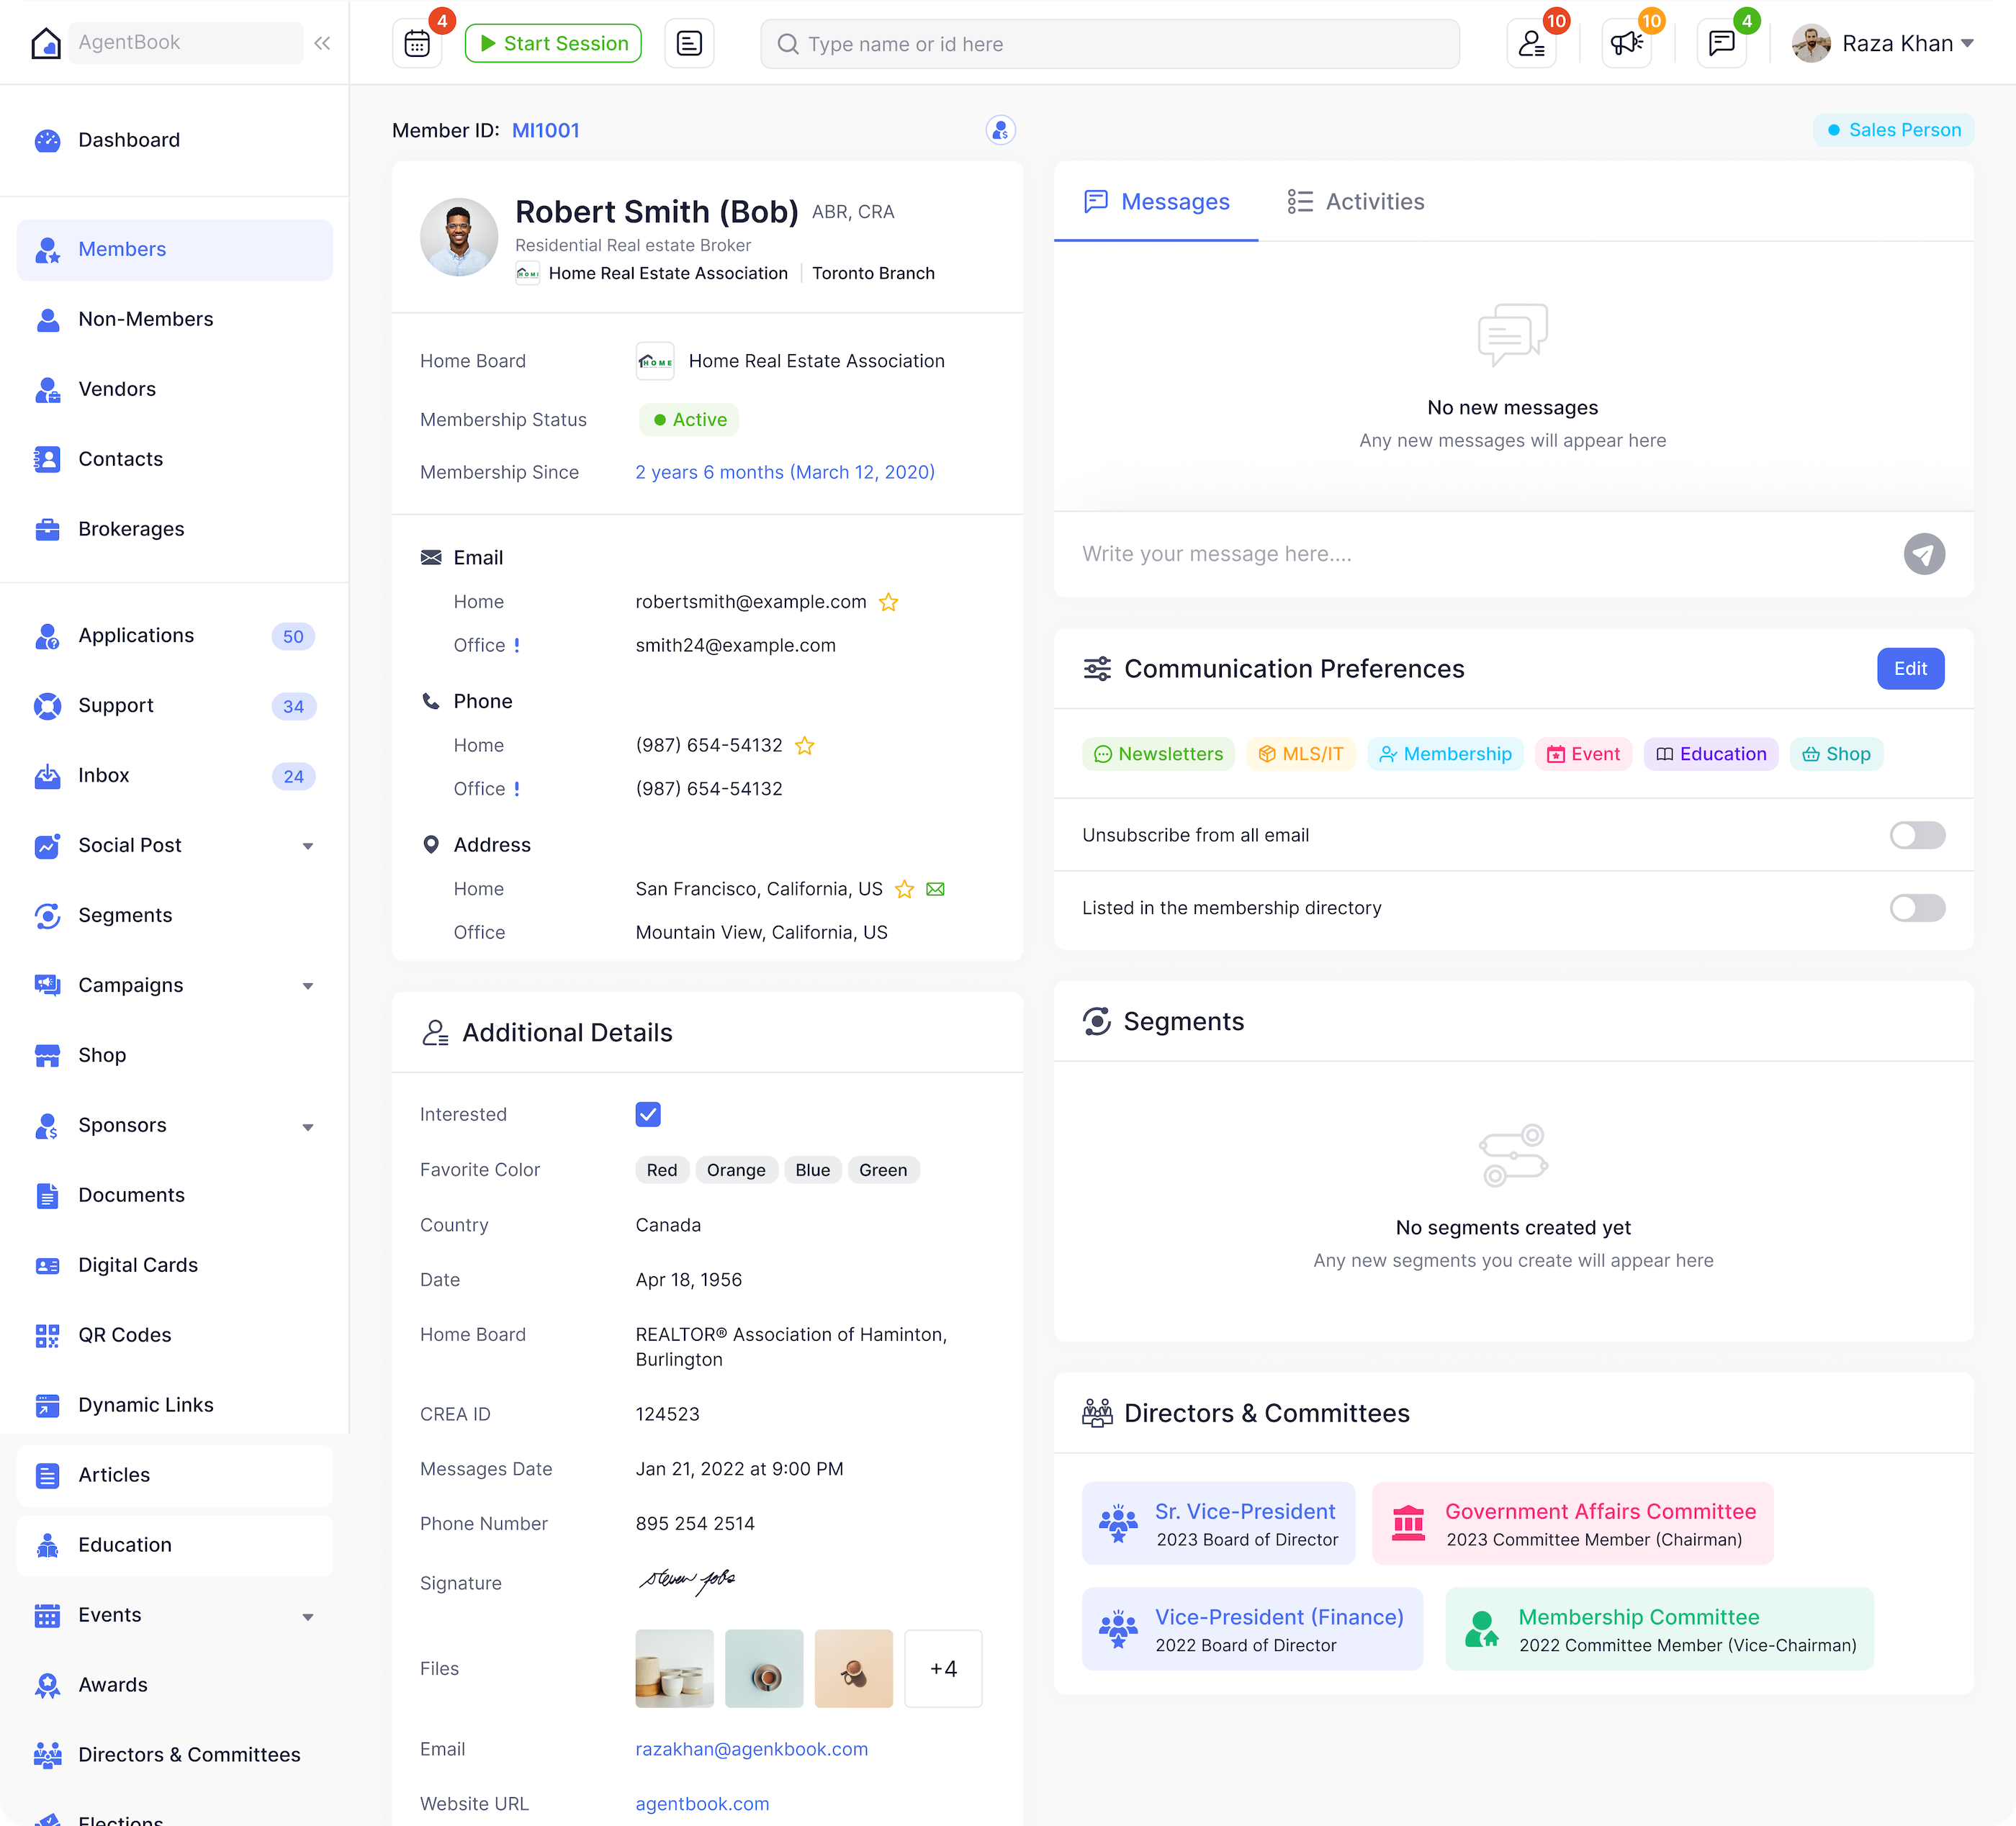
Task: Expand the Social Post submenu arrow
Action: point(307,846)
